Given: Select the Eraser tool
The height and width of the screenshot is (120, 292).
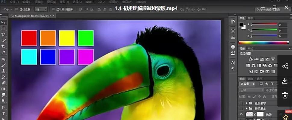Looking at the screenshot, I should pyautogui.click(x=3, y=83).
